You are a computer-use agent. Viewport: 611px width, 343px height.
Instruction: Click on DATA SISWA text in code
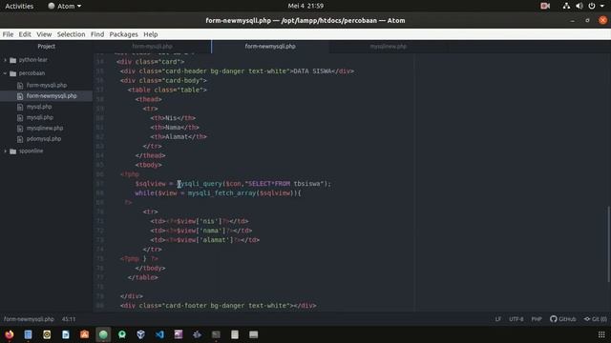click(x=312, y=71)
